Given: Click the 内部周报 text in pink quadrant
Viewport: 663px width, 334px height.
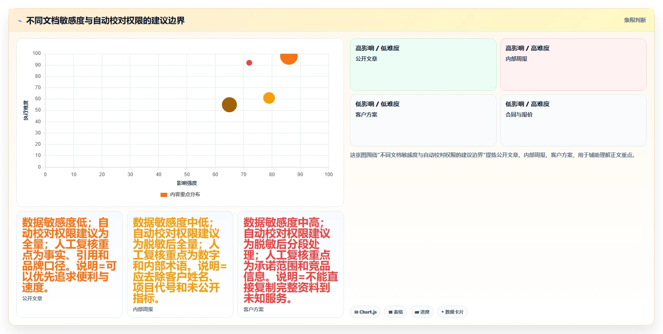Looking at the screenshot, I should pos(516,59).
